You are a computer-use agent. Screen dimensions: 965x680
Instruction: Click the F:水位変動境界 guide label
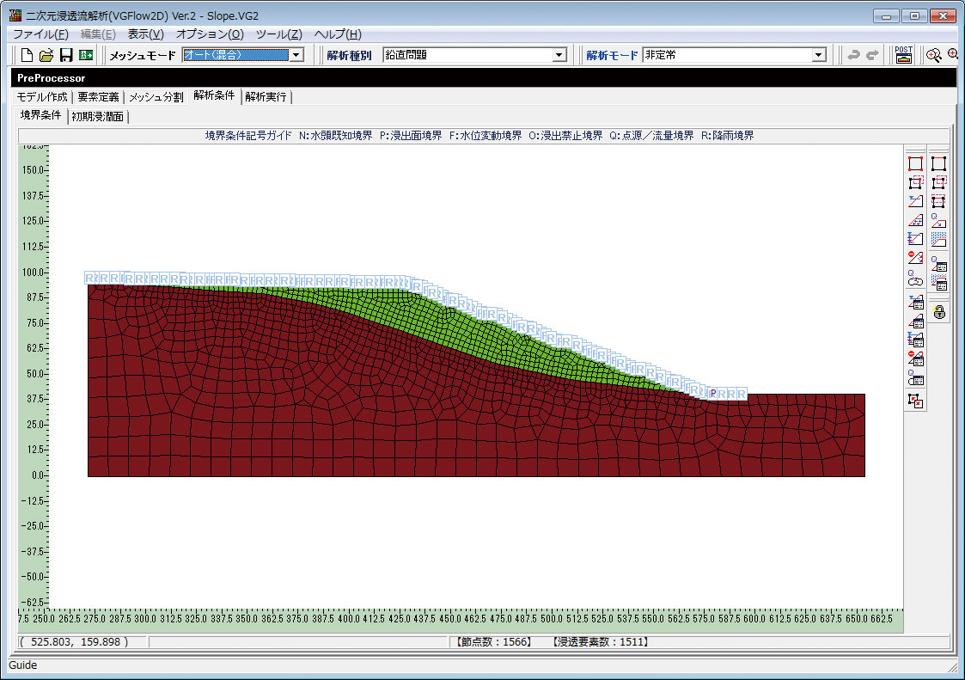pyautogui.click(x=485, y=136)
